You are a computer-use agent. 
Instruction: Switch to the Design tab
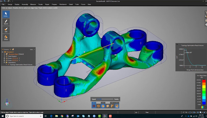pos(10,4)
